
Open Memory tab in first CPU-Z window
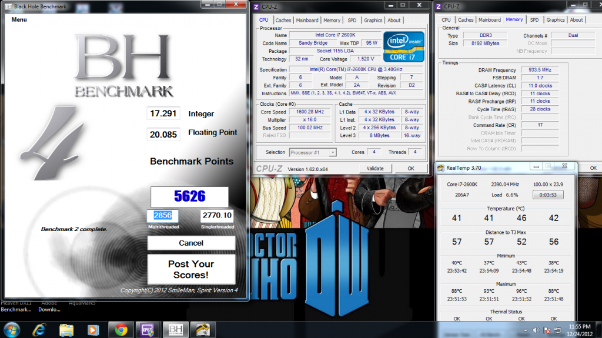point(332,21)
